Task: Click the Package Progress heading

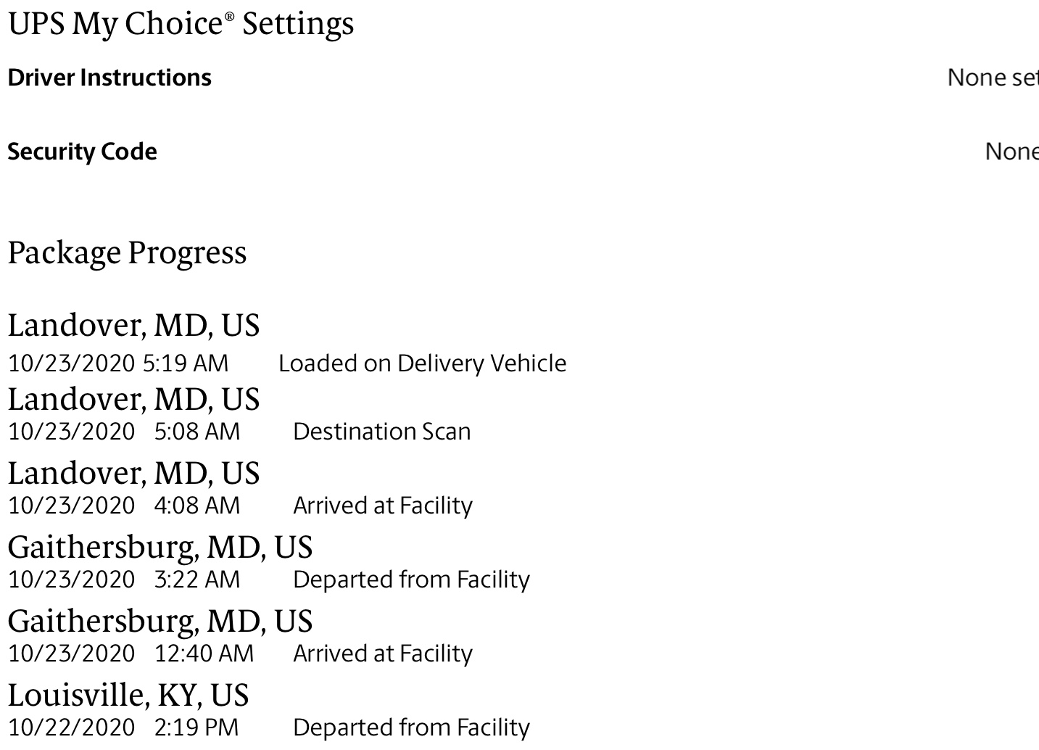Action: pyautogui.click(x=127, y=252)
